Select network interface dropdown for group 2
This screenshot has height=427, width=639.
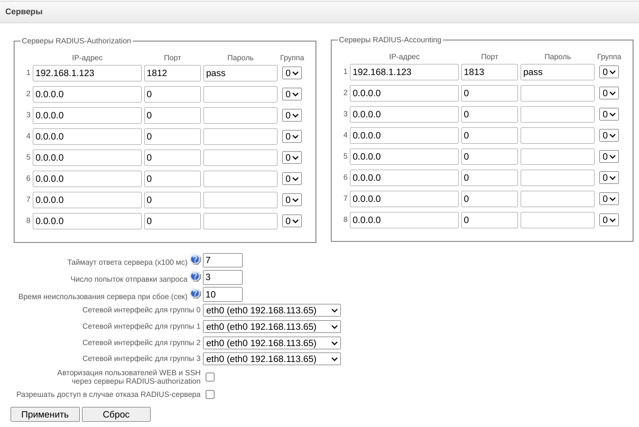coord(272,343)
